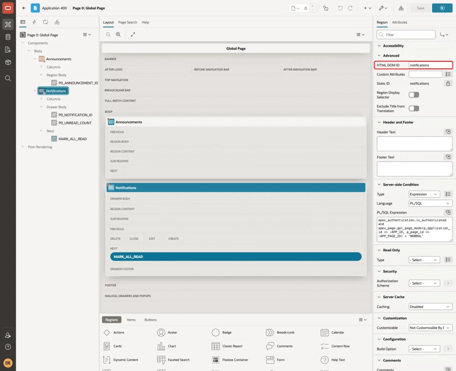Open PL/SQL Expression code editor icon
The image size is (456, 371).
pos(448,212)
